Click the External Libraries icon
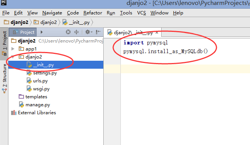 pyautogui.click(x=14, y=113)
